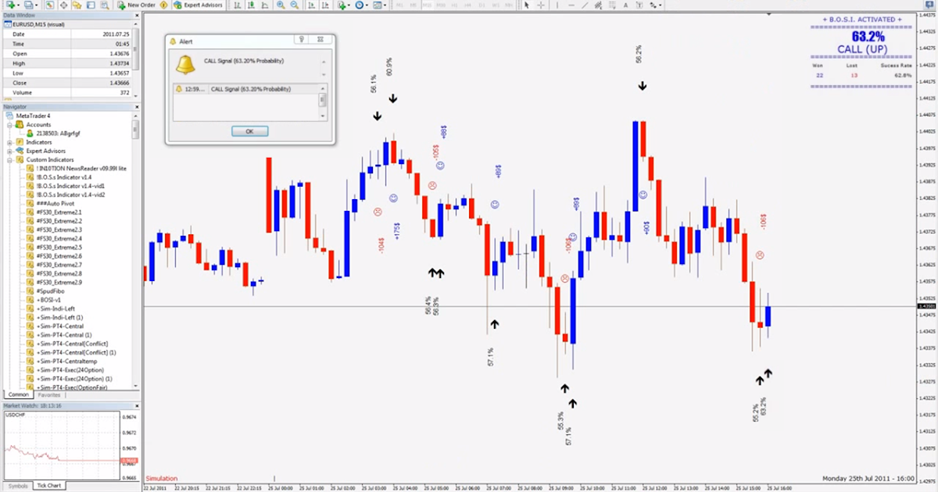Screen dimensions: 938x492
Task: Select the arrow cursor tool
Action: point(527,5)
